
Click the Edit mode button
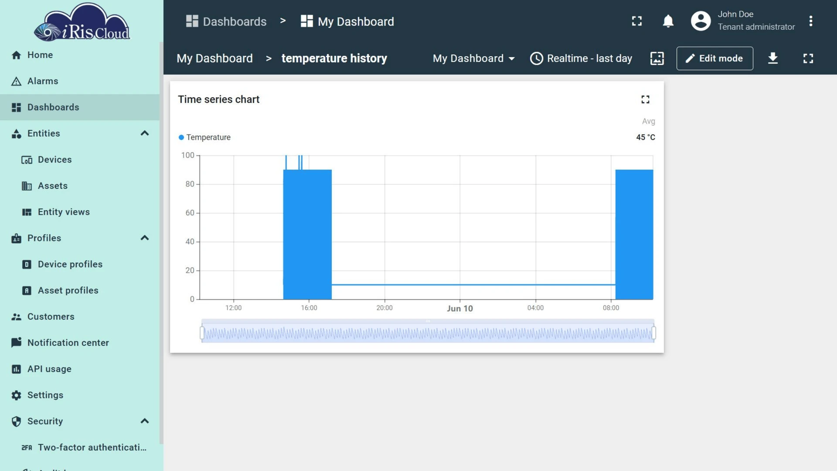pyautogui.click(x=715, y=58)
